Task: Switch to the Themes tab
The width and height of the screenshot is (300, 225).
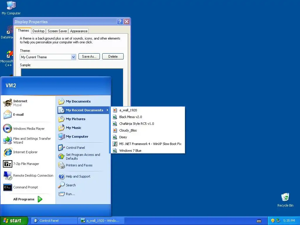Action: point(23,30)
